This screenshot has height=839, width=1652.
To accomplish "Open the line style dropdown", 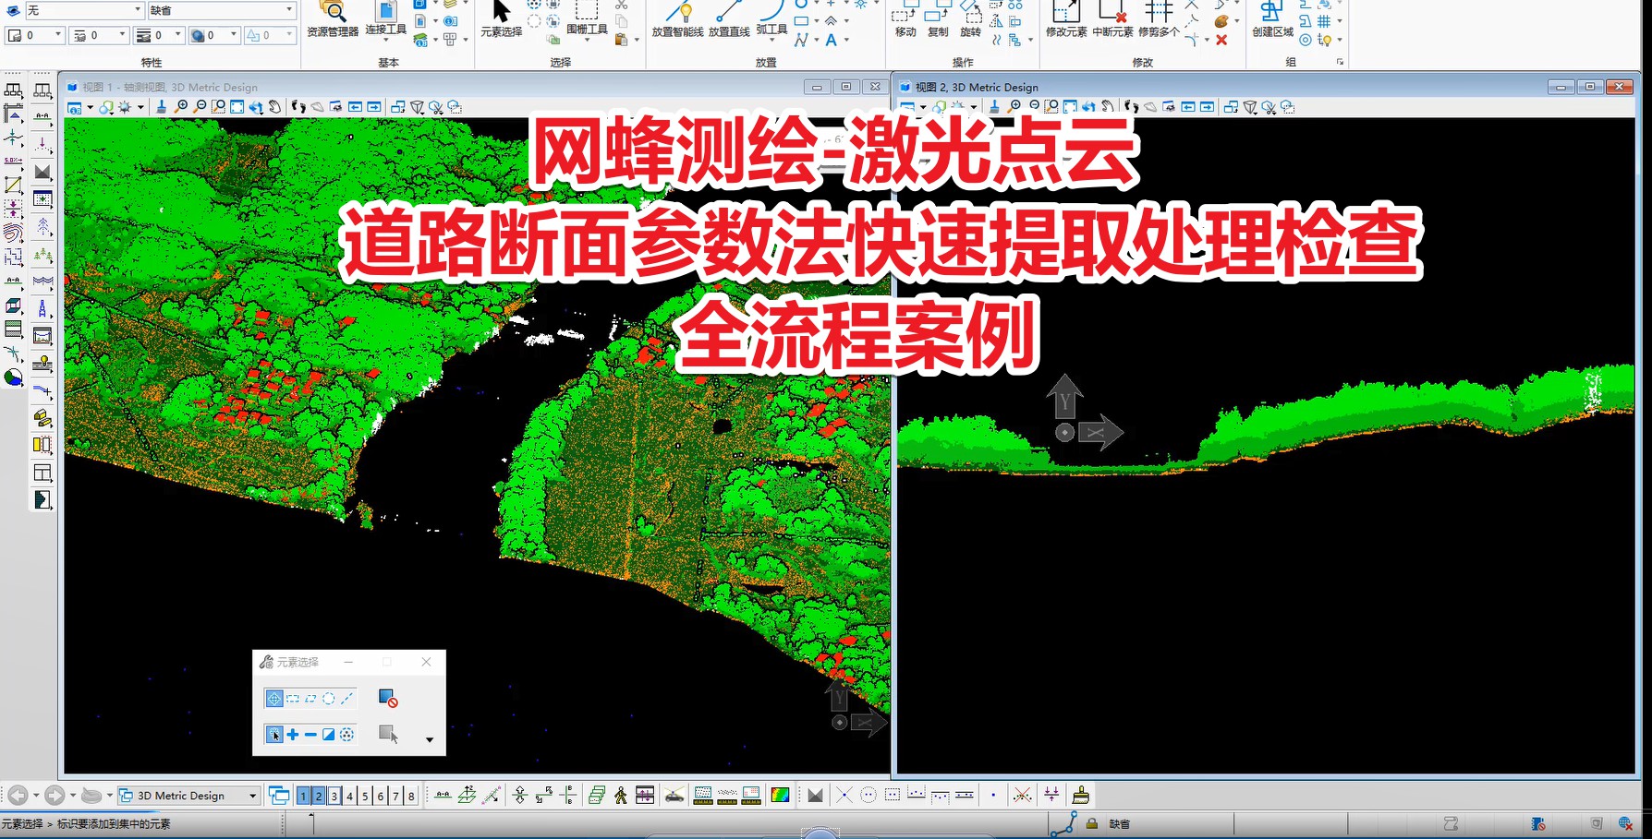I will 99,35.
